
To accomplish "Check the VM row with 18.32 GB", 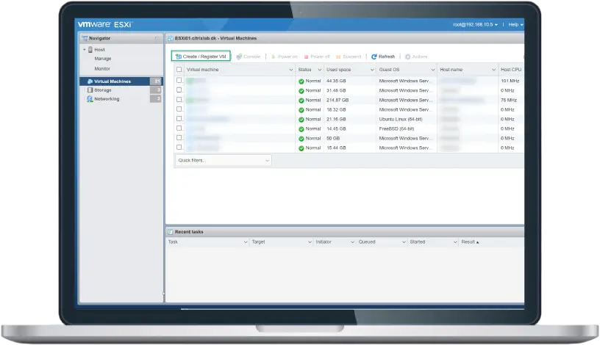I will point(179,109).
